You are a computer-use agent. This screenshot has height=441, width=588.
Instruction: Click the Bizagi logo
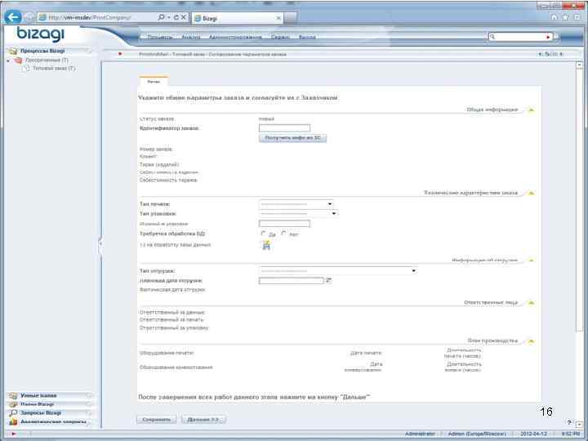[x=41, y=34]
